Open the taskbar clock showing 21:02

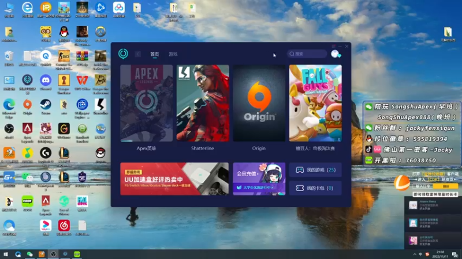click(441, 254)
